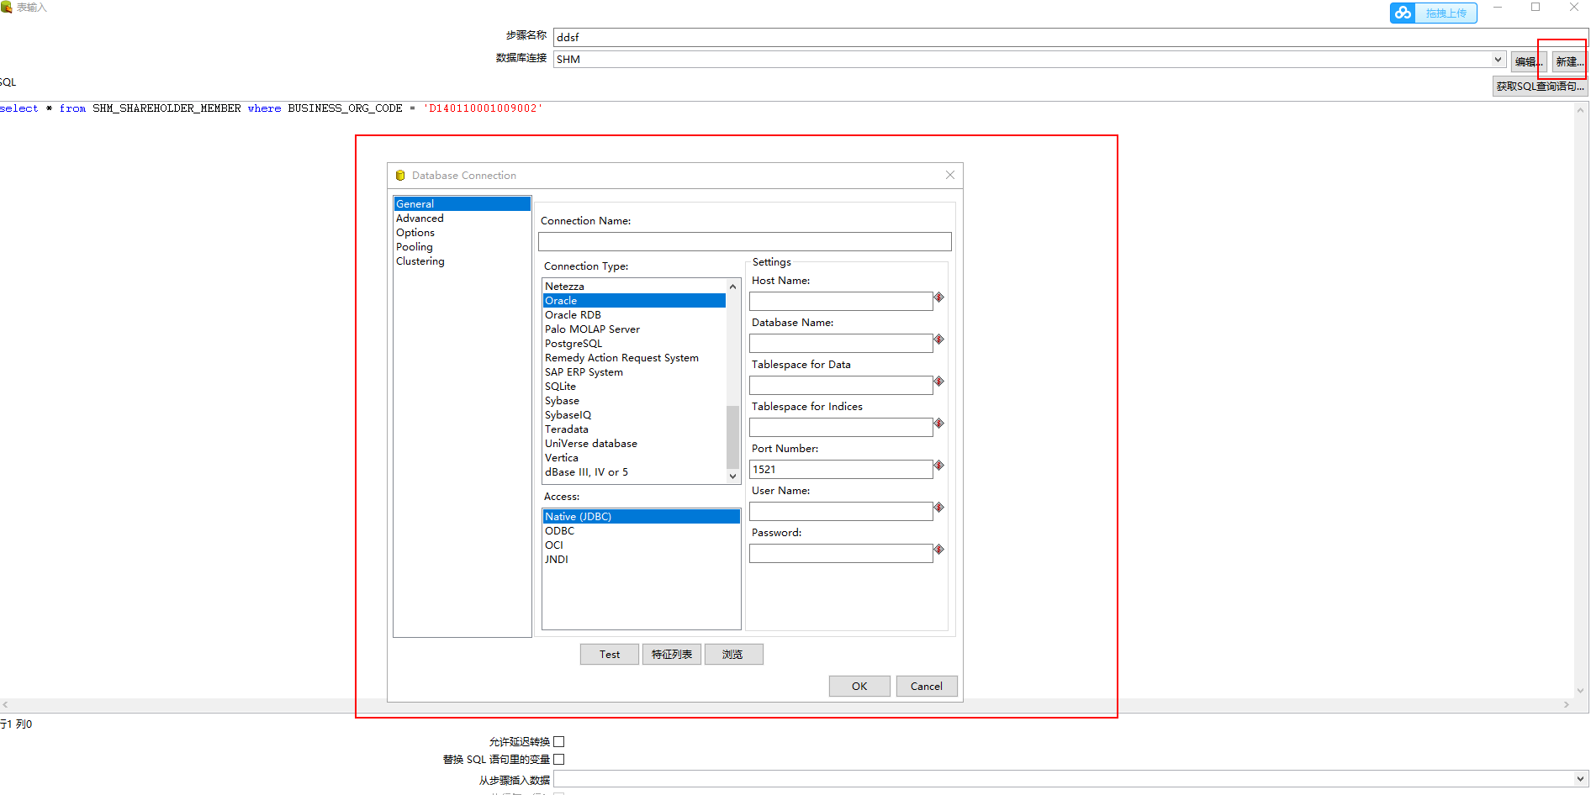The width and height of the screenshot is (1591, 795).
Task: Pick Vertica from Connection Type list
Action: [634, 458]
